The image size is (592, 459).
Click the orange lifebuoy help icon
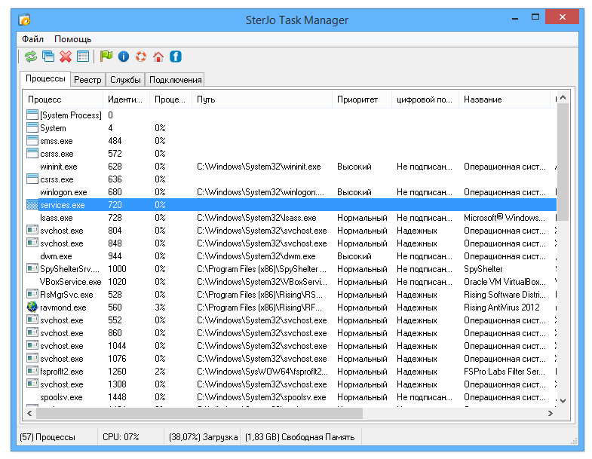coord(141,57)
